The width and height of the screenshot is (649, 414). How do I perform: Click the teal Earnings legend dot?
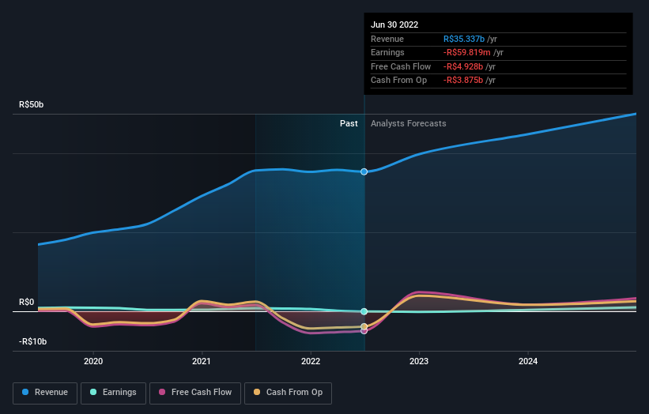pyautogui.click(x=93, y=392)
